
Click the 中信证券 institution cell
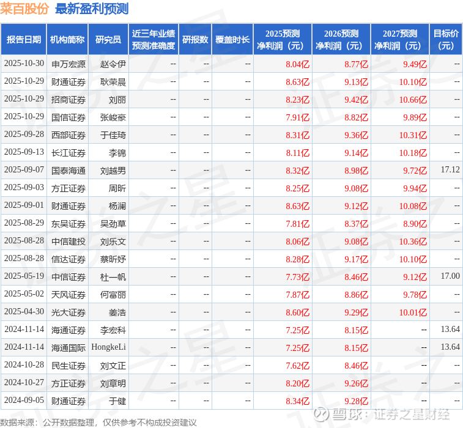click(x=69, y=276)
